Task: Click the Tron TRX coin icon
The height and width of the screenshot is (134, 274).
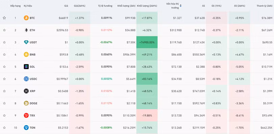Action: (26, 115)
